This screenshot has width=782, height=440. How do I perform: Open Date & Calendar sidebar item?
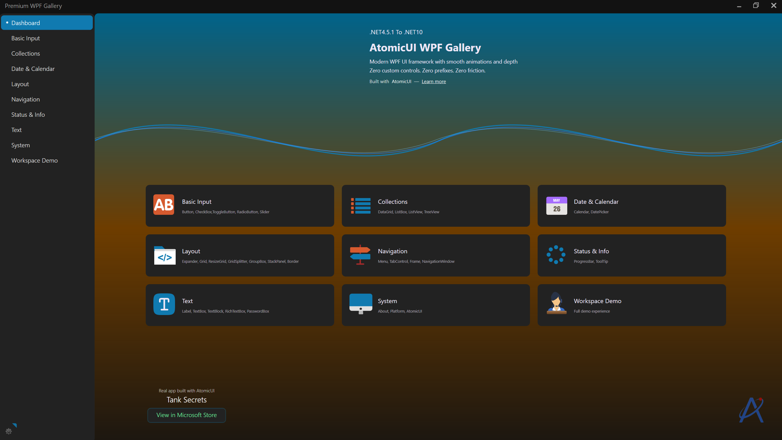point(47,69)
